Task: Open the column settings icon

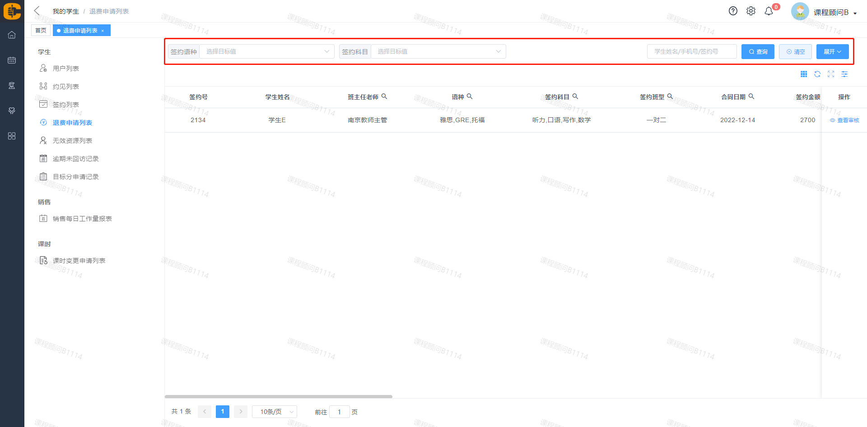Action: pyautogui.click(x=844, y=74)
